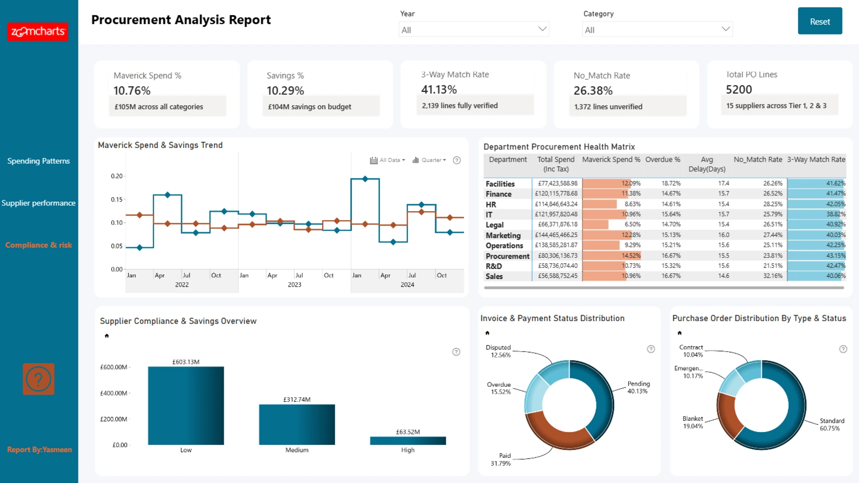Click the Disputed 12.56% label
Viewport: 859px width, 483px height.
(498, 351)
